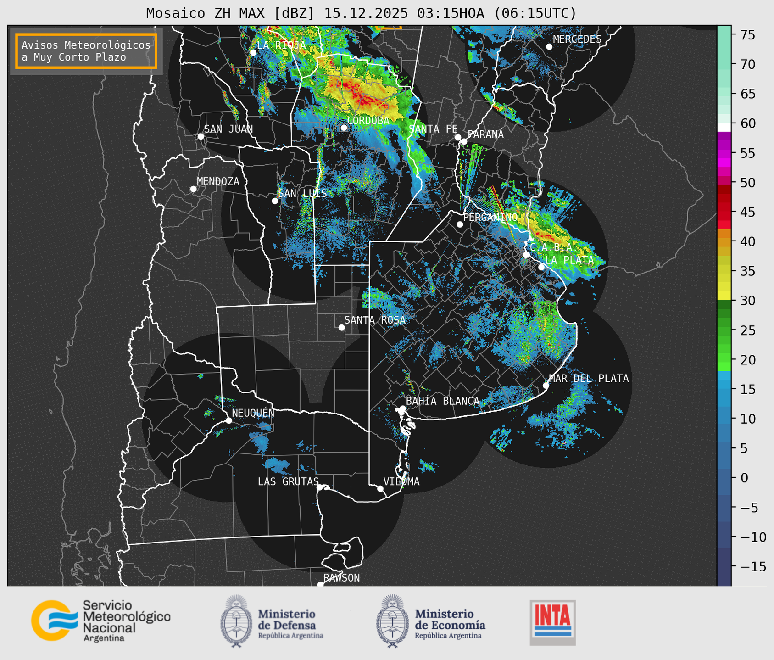This screenshot has width=774, height=660.
Task: Click the INTA logo
Action: 553,622
